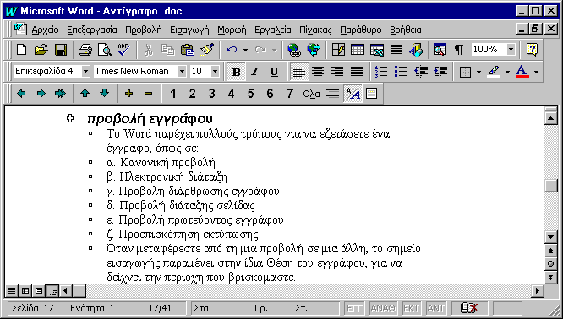Toggle Show Formatting in outline toolbar
The image size is (563, 319).
(x=353, y=94)
